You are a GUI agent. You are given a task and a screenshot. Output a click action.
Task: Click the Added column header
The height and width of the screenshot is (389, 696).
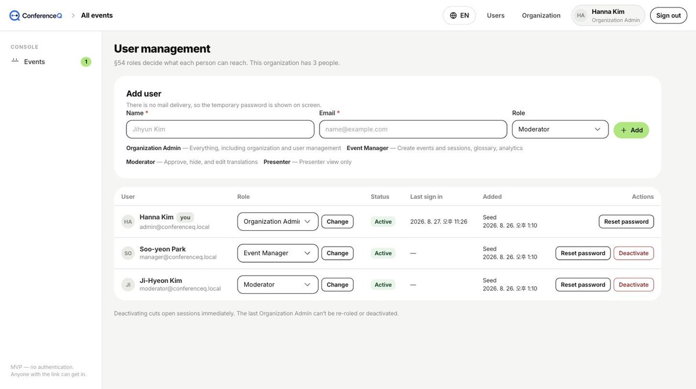(492, 197)
